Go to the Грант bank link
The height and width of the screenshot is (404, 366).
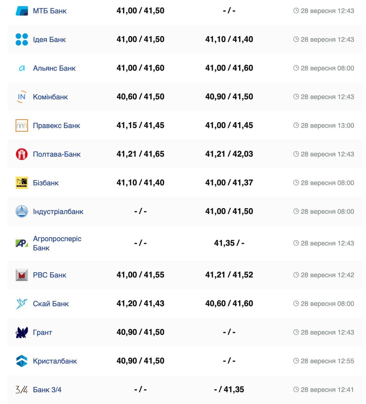[x=43, y=332]
